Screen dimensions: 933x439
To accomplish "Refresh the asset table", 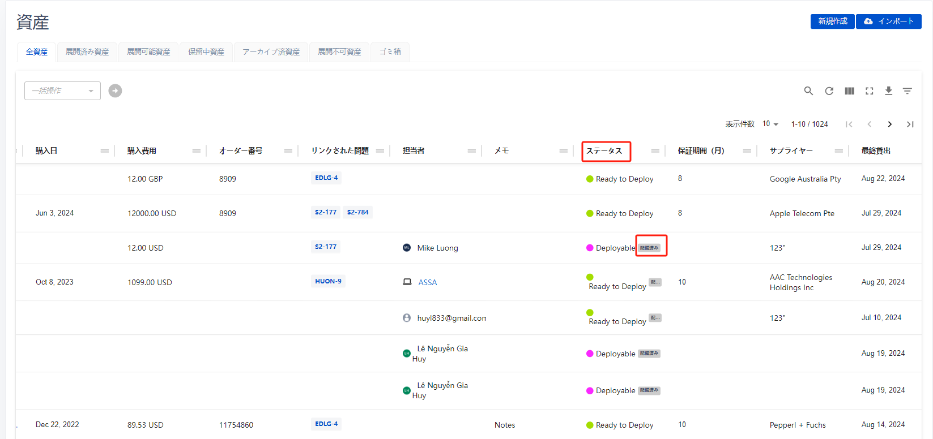I will pos(829,91).
